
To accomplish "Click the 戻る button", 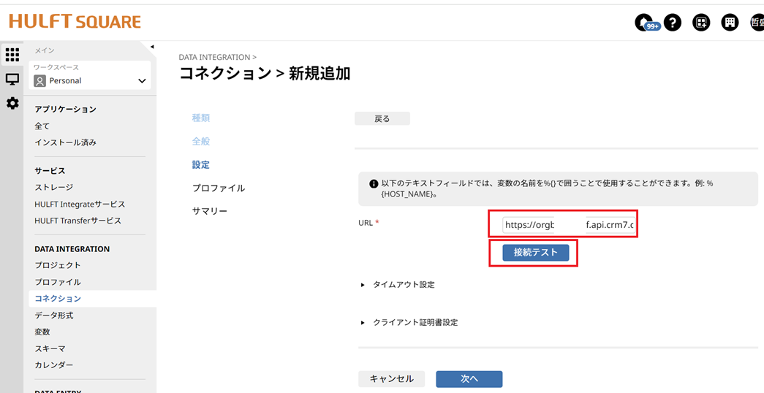I will (x=382, y=119).
